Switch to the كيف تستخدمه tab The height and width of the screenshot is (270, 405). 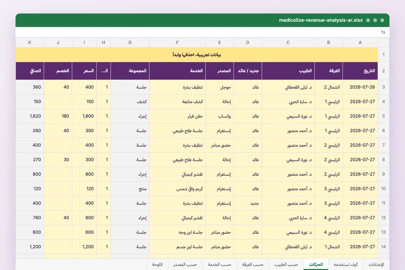pyautogui.click(x=346, y=265)
